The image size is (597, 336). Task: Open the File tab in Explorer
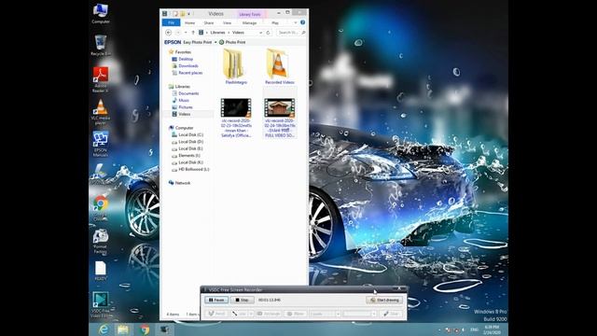[171, 22]
